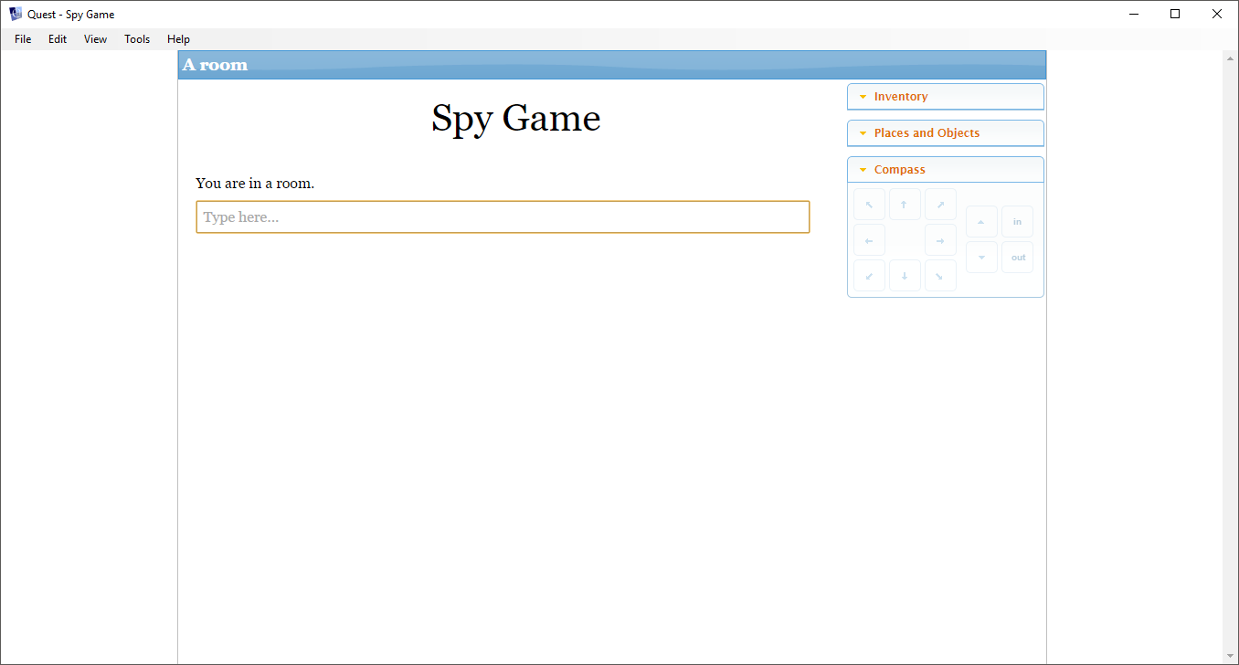The width and height of the screenshot is (1239, 665).
Task: Click the compass "out" button
Action: pos(1017,258)
